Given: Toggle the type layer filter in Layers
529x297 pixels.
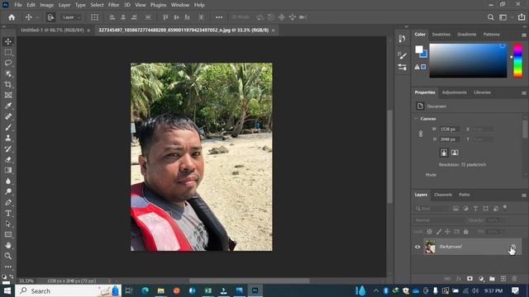Looking at the screenshot, I should pyautogui.click(x=475, y=209).
